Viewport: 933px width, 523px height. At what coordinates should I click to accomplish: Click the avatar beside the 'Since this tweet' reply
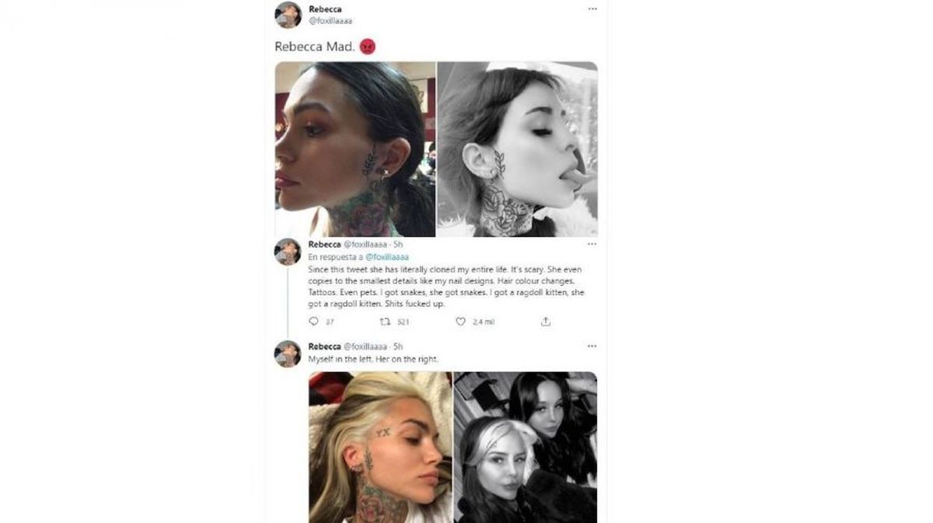288,252
